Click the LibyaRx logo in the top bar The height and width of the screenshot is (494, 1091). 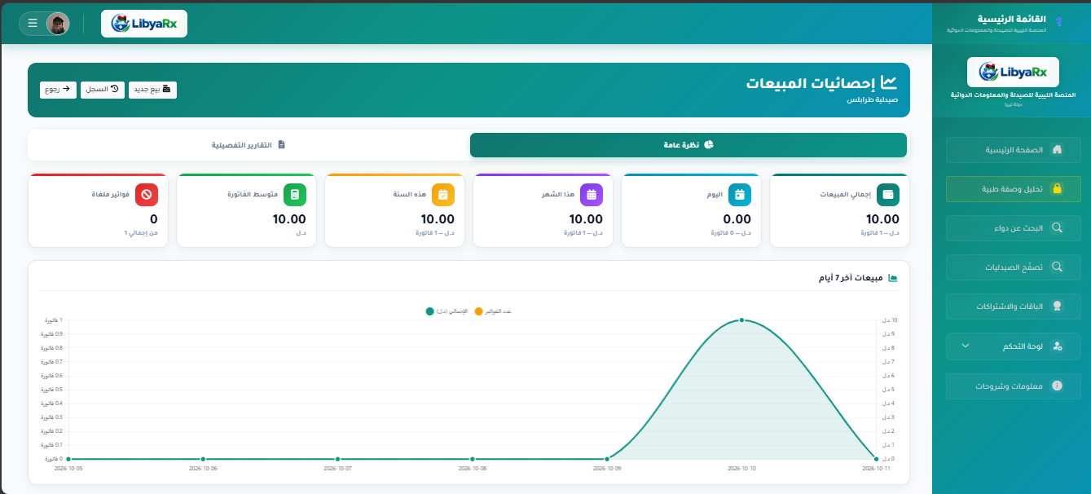coord(144,23)
